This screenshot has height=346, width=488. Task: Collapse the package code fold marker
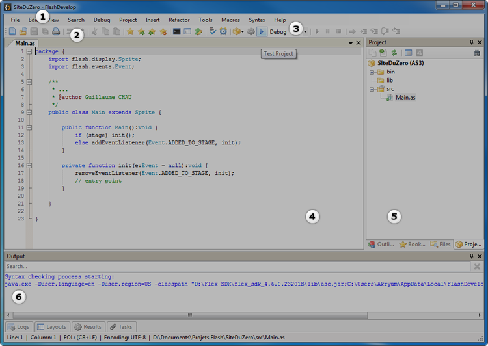coord(29,51)
